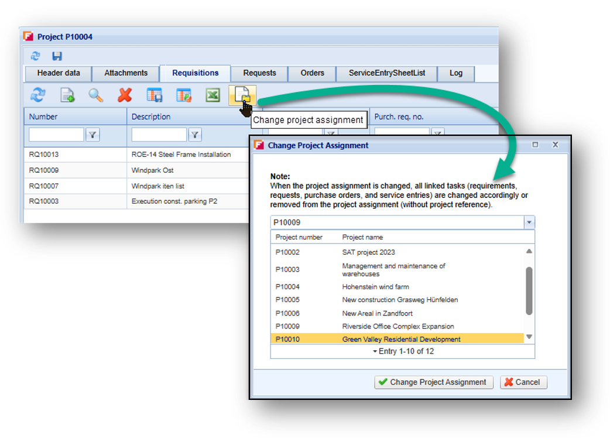Select the P10010 Green Valley Residential Development row
Screen dimensions: 610x438
point(397,339)
